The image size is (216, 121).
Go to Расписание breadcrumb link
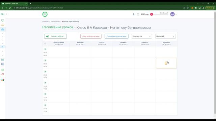click(55, 22)
